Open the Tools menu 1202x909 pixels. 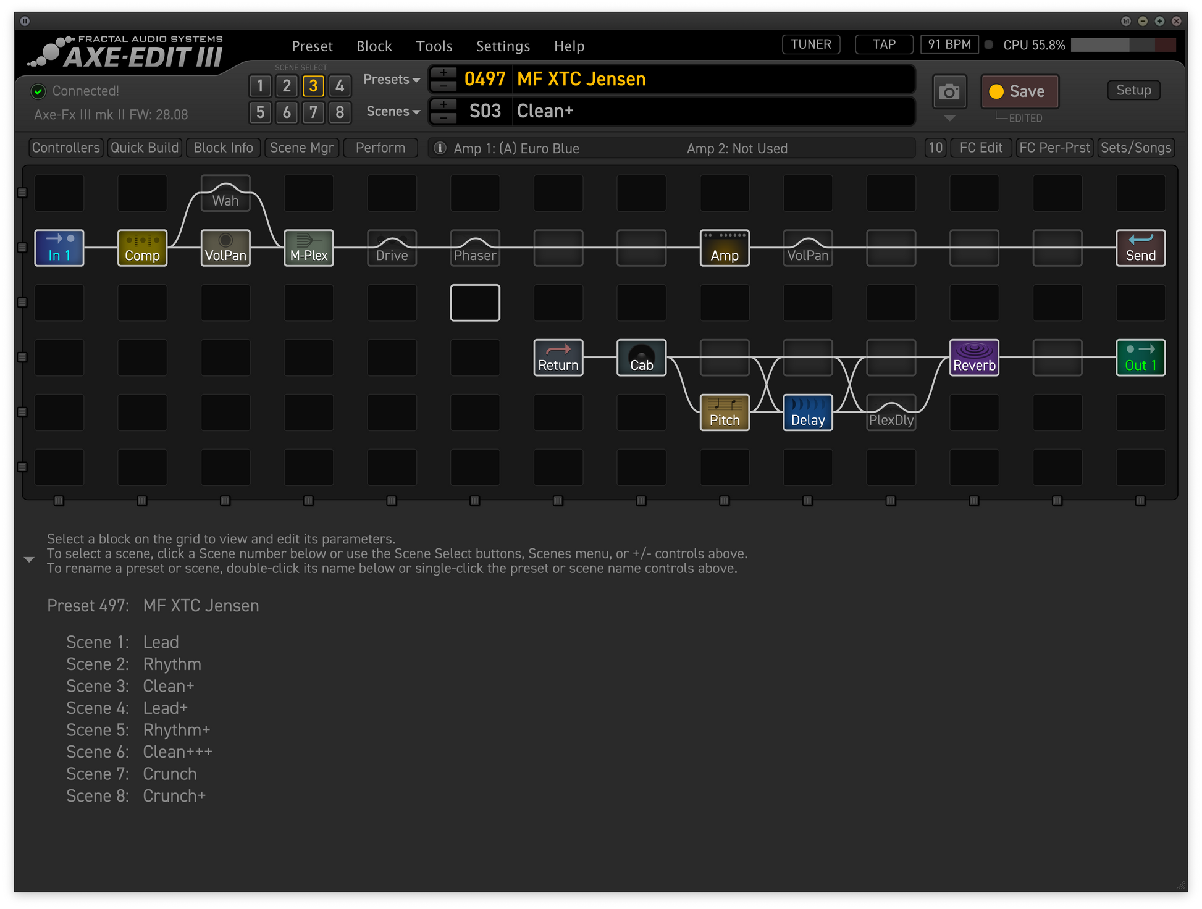coord(434,46)
